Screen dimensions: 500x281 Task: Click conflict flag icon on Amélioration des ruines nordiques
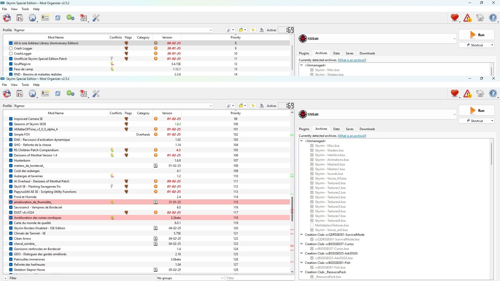click(x=112, y=218)
